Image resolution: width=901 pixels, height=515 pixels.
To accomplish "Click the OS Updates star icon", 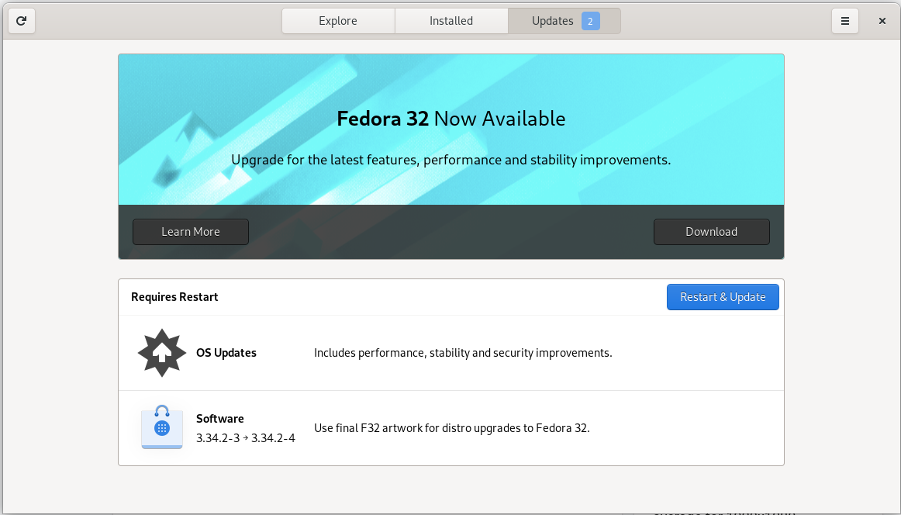I will pos(162,353).
